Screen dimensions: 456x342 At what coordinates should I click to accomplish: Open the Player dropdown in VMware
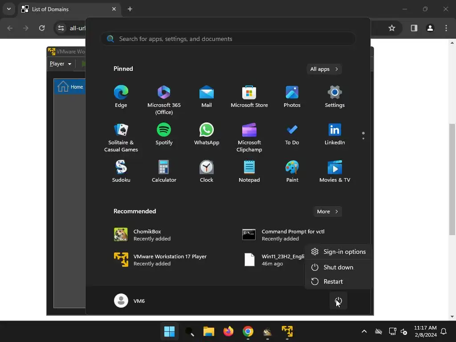pyautogui.click(x=61, y=64)
